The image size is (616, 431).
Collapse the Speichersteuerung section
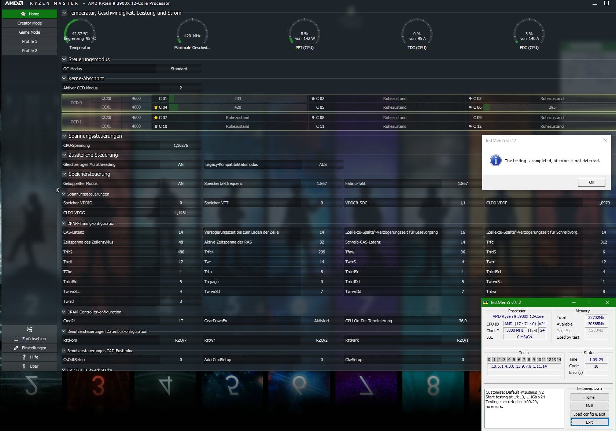coord(64,174)
